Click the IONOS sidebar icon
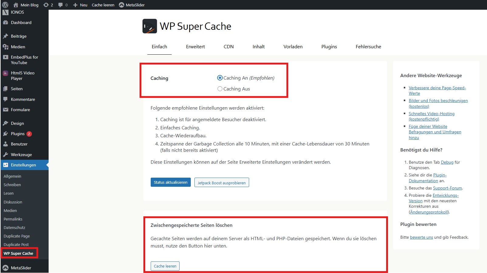This screenshot has width=487, height=273. point(5,12)
